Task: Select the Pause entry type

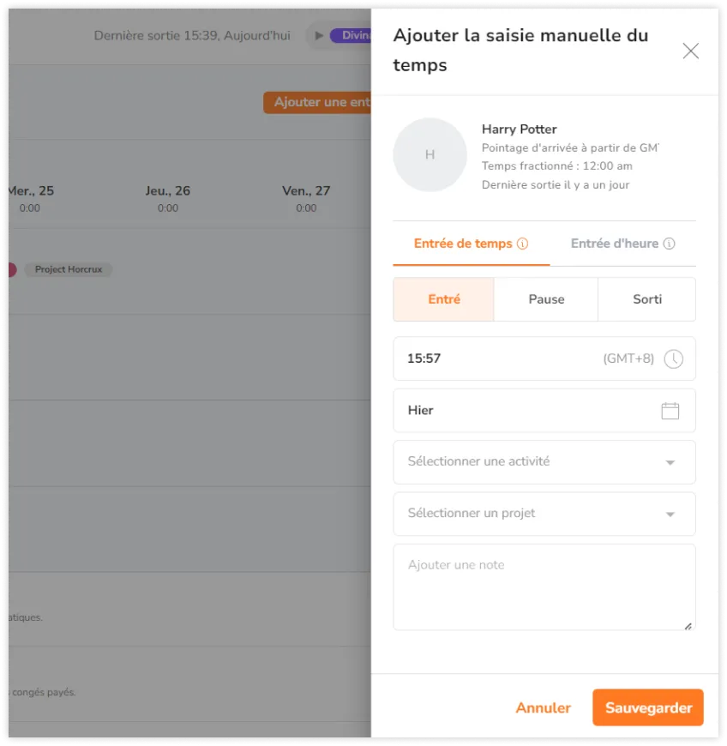Action: [x=546, y=299]
